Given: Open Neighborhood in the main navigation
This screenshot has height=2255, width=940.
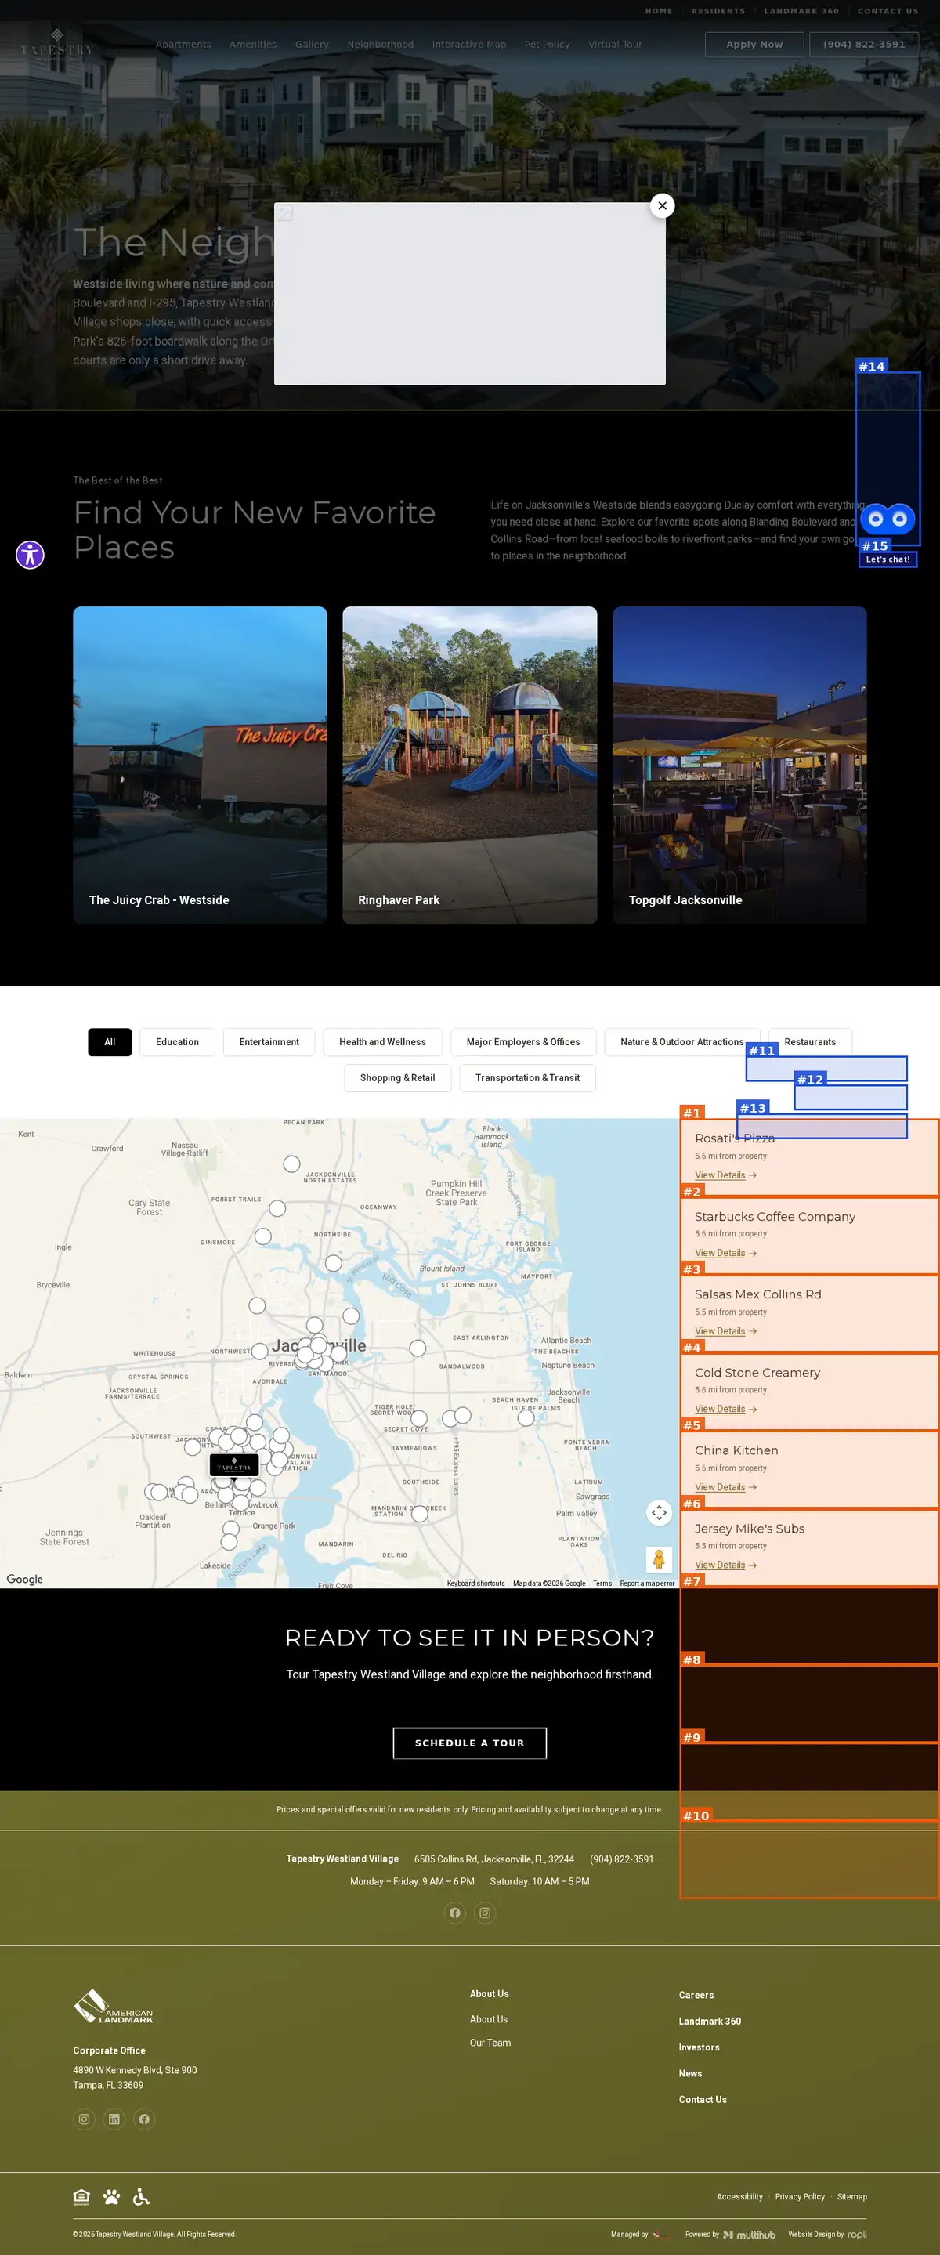Looking at the screenshot, I should (380, 45).
